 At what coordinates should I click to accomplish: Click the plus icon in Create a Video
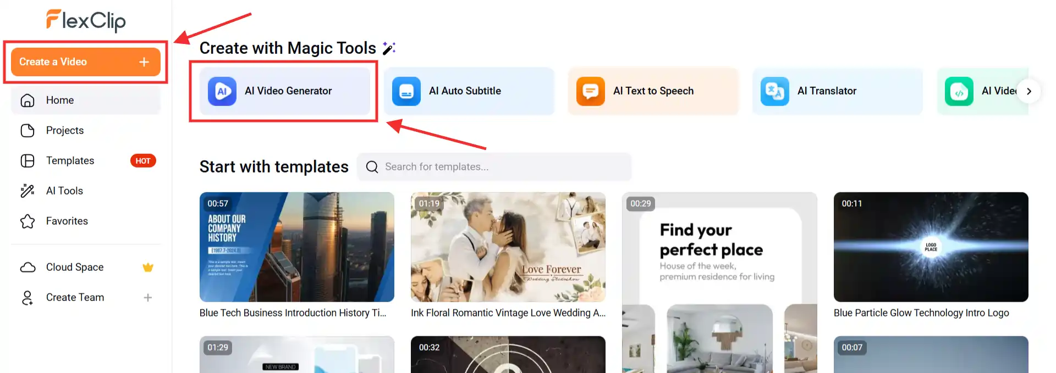point(144,62)
